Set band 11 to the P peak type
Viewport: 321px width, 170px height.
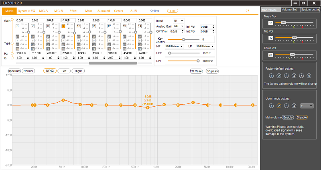(94, 40)
